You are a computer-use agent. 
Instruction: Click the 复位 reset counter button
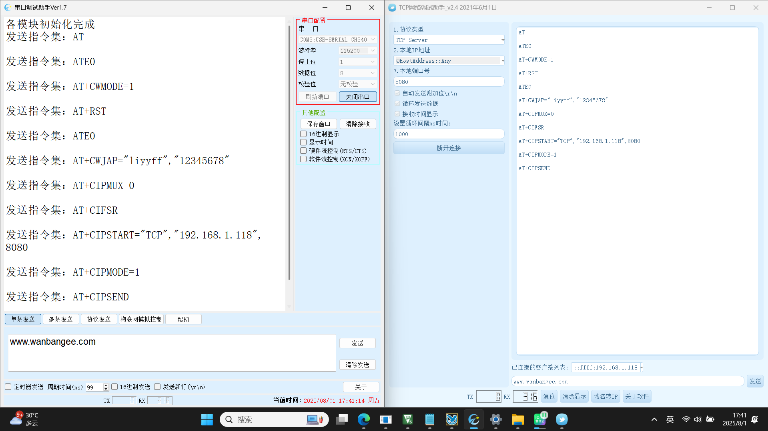click(549, 396)
